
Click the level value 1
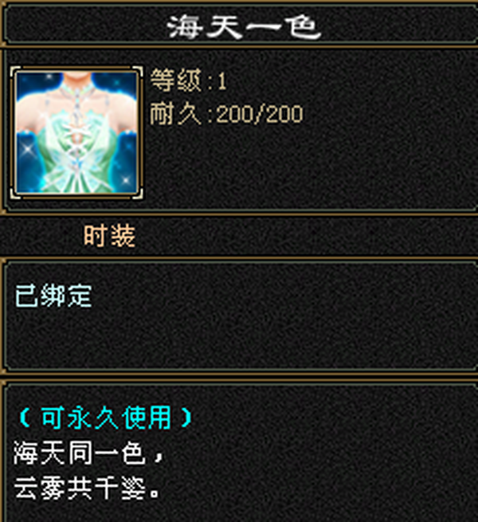[x=222, y=81]
